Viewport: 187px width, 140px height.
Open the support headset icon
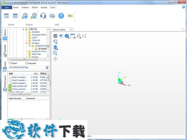pyautogui.click(x=43, y=16)
